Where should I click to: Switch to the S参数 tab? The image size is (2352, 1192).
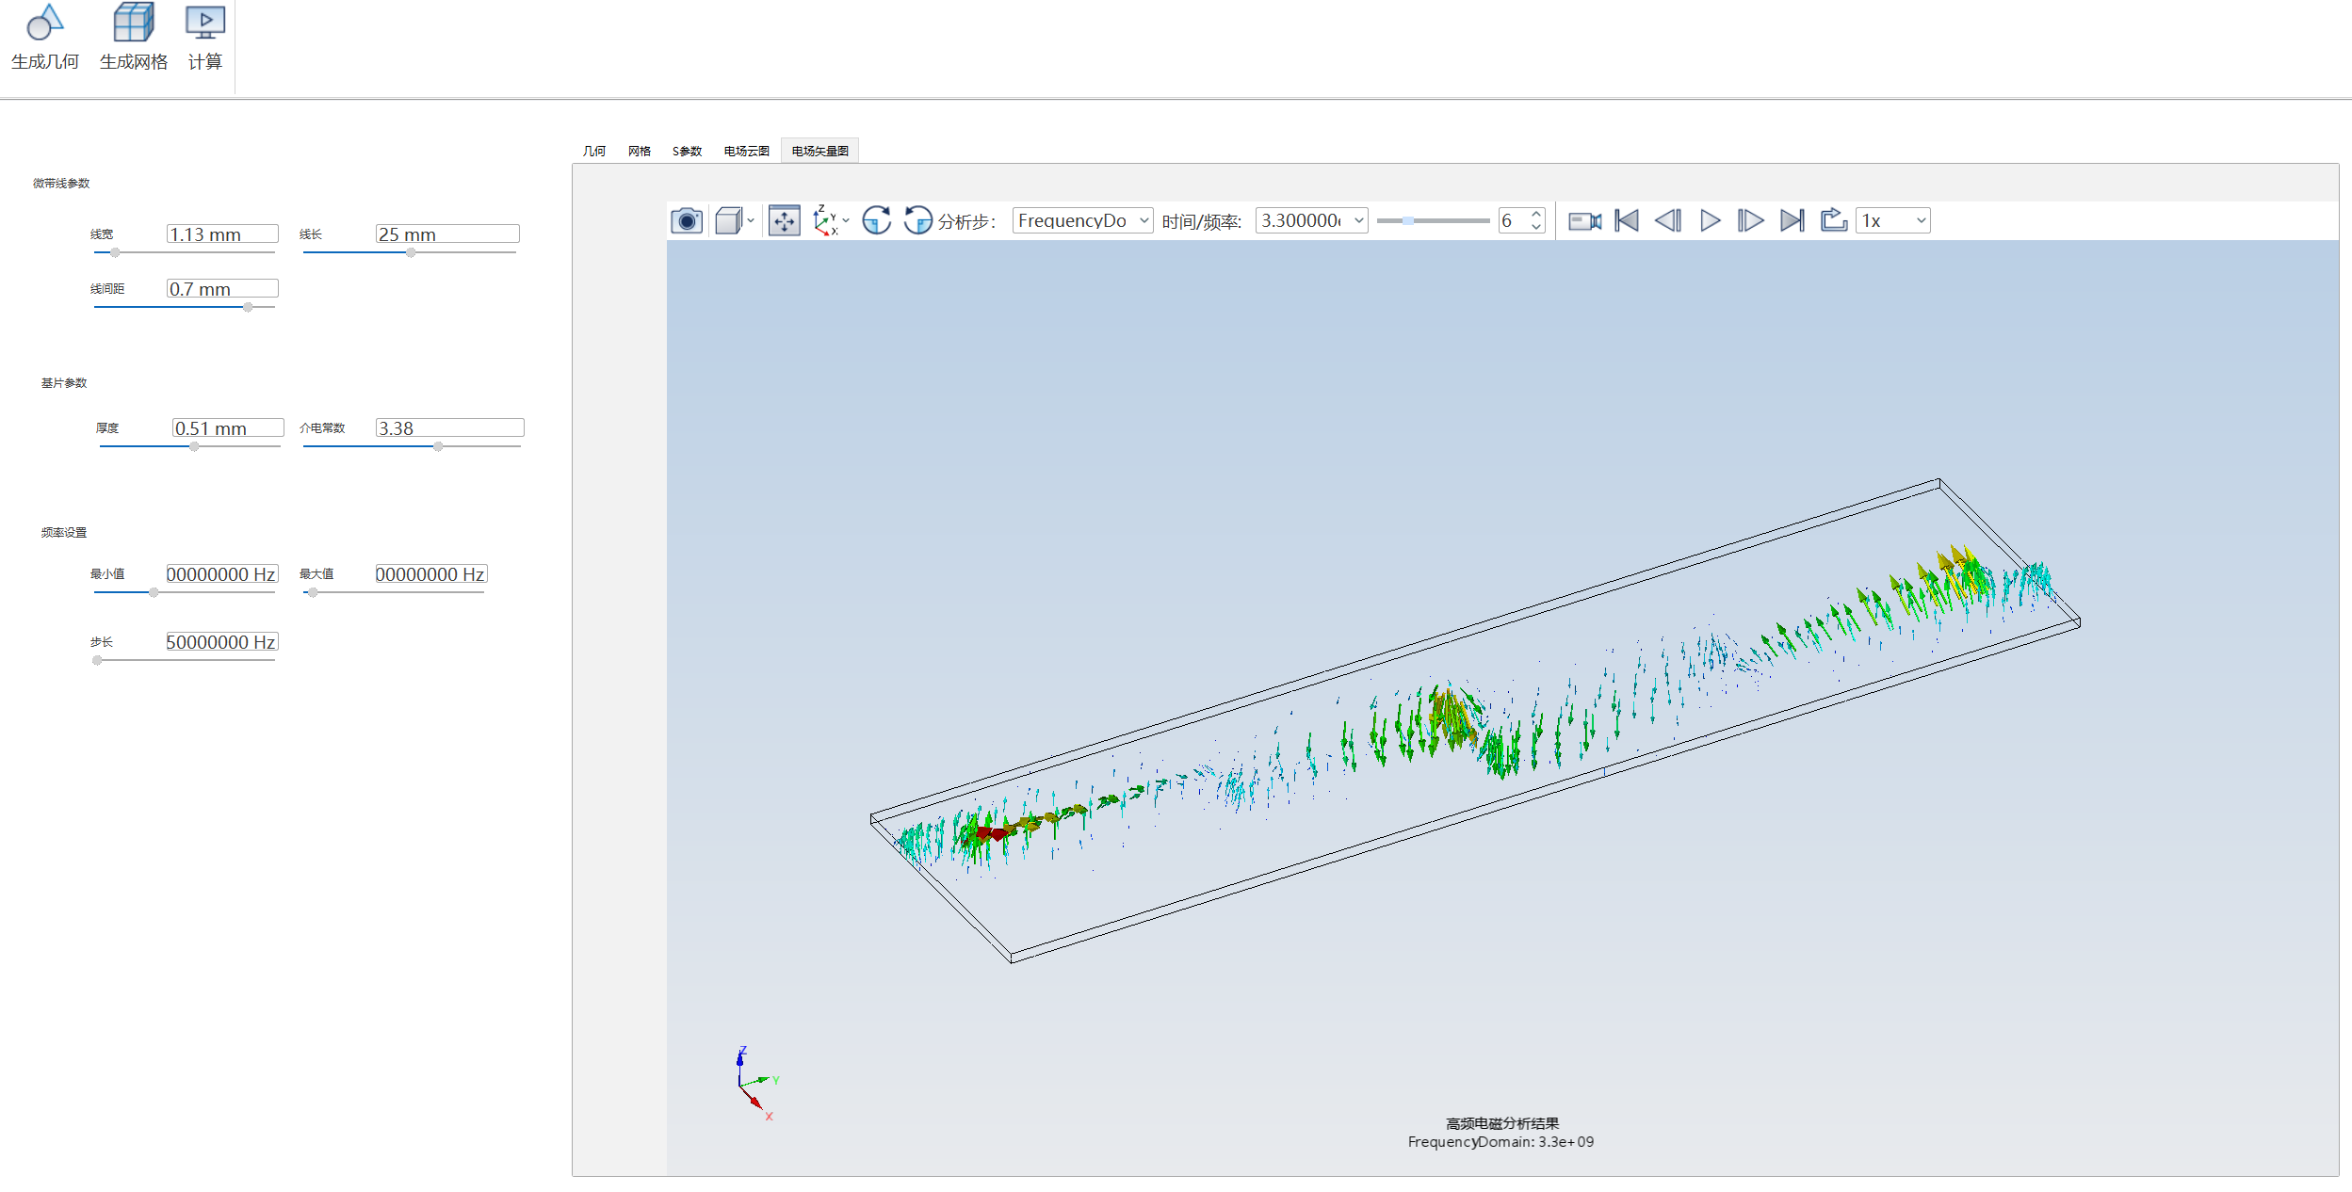[687, 151]
